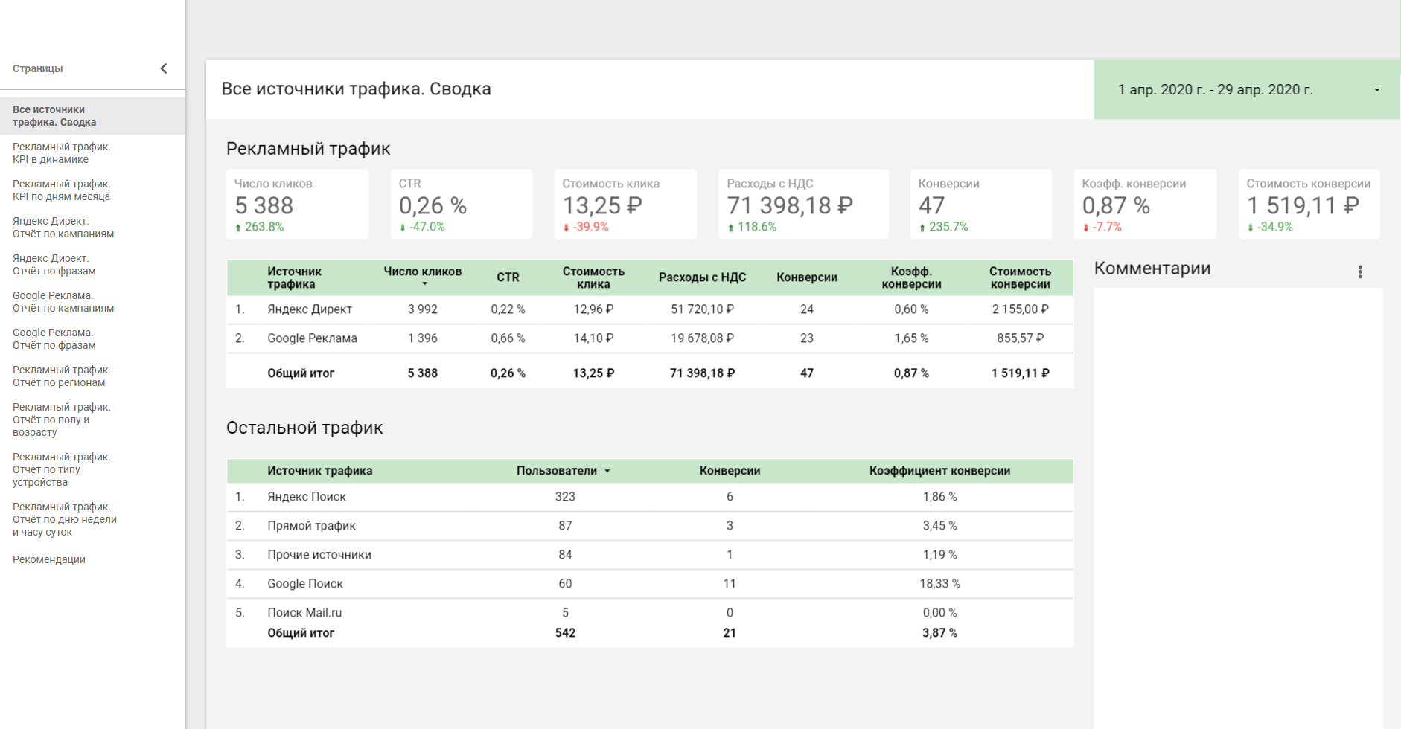Click the Расходы с НДС scorecard
The image size is (1401, 729).
click(802, 205)
